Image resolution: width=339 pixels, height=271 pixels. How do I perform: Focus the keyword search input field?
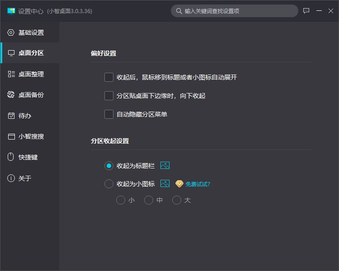(x=235, y=11)
